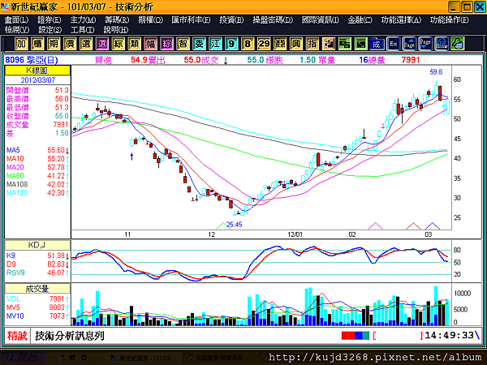Click the cyan 江 toolbar icon

[215, 44]
